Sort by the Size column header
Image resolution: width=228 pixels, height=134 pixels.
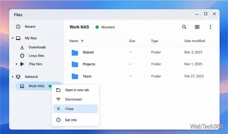click(132, 41)
